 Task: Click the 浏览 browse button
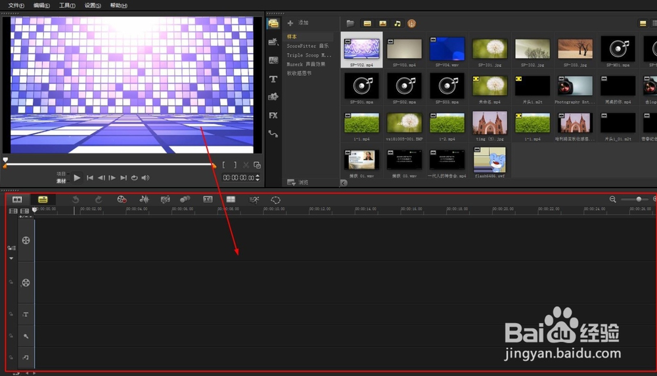[298, 182]
